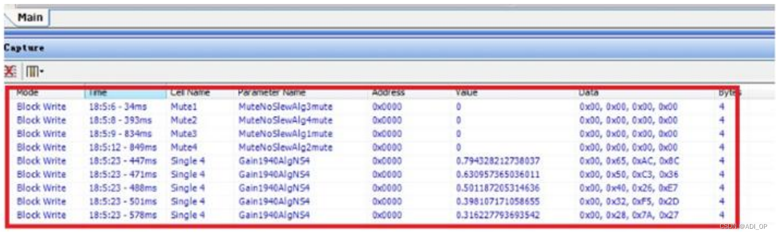
Task: Click value 0.398107171058655
Action: coord(498,202)
